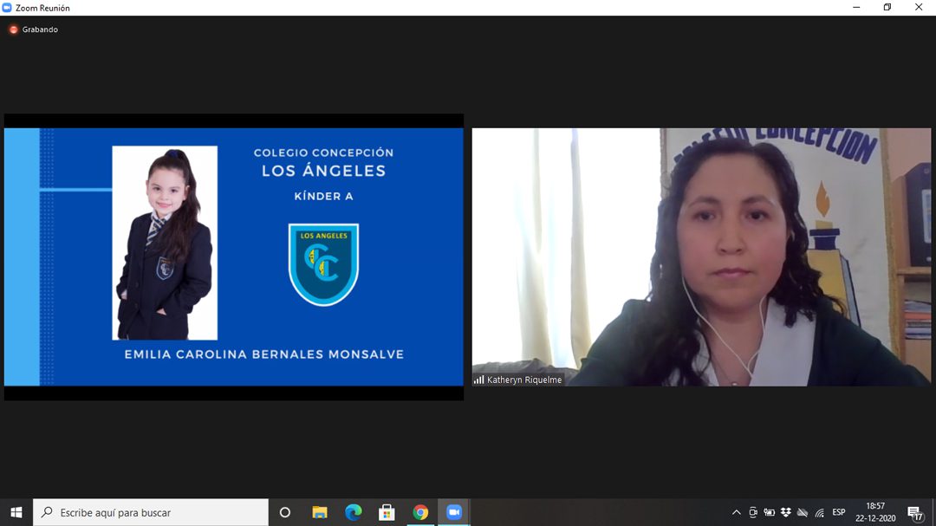The image size is (936, 526).
Task: Click the "Escribe aquí para buscar" search box
Action: (152, 512)
